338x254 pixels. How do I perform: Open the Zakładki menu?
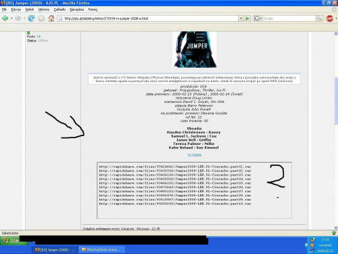click(x=59, y=9)
